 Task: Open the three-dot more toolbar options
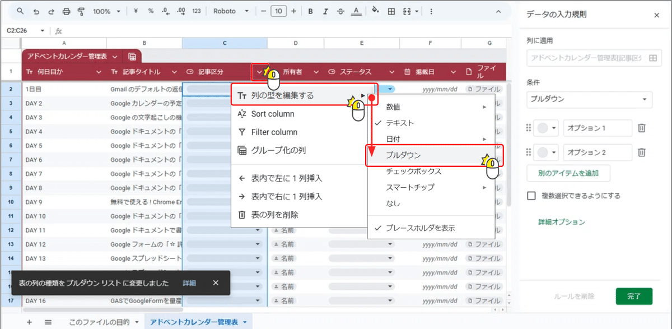[431, 11]
